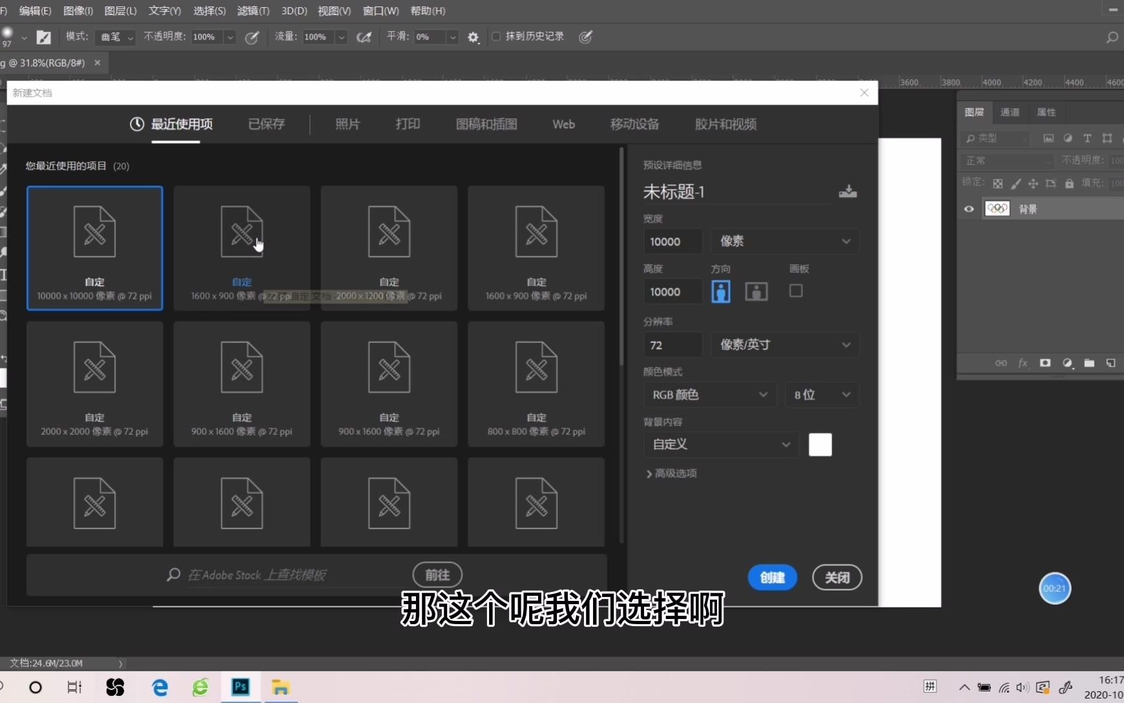The image size is (1124, 703).
Task: Expand 高级选项 advanced options
Action: tap(671, 474)
